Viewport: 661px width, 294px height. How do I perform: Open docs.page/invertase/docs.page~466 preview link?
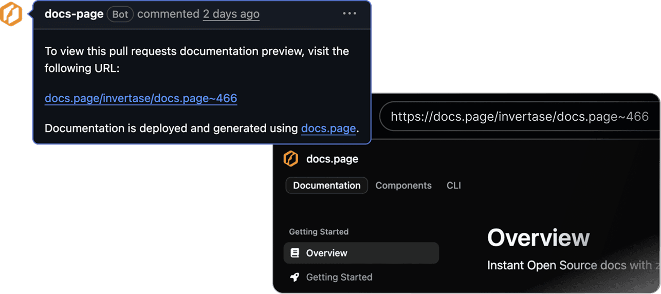pos(141,98)
